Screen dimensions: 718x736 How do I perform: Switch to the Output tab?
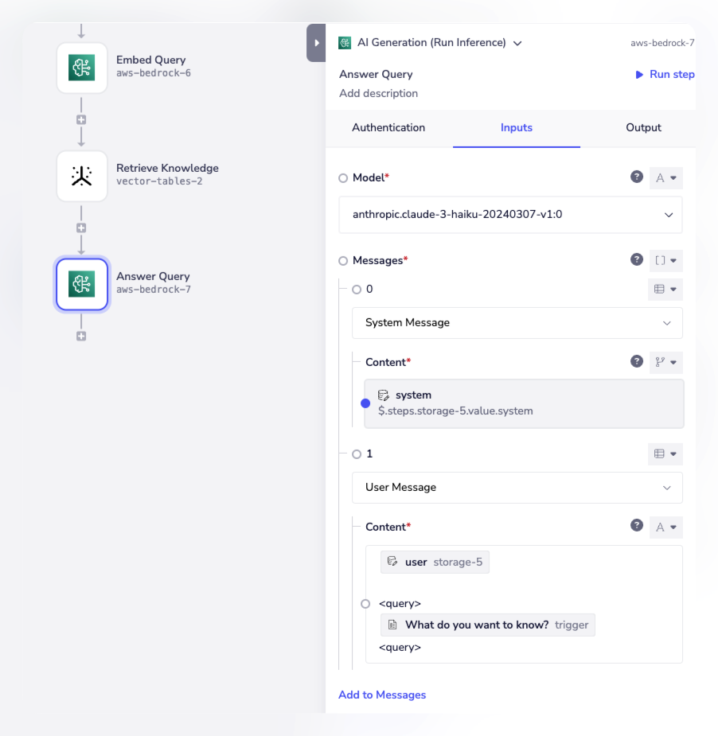point(643,128)
